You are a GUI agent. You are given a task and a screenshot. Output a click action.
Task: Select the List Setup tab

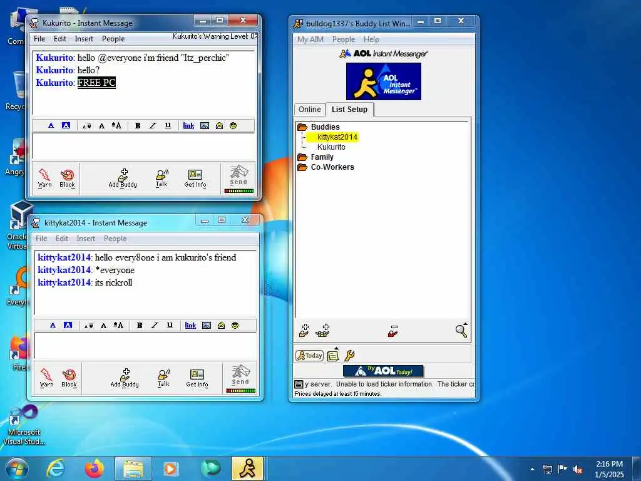coord(349,109)
